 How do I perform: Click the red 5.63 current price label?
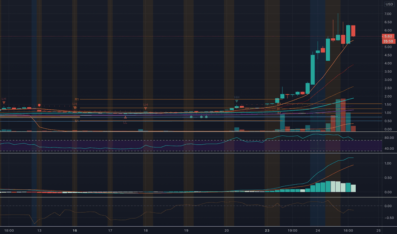pyautogui.click(x=388, y=36)
